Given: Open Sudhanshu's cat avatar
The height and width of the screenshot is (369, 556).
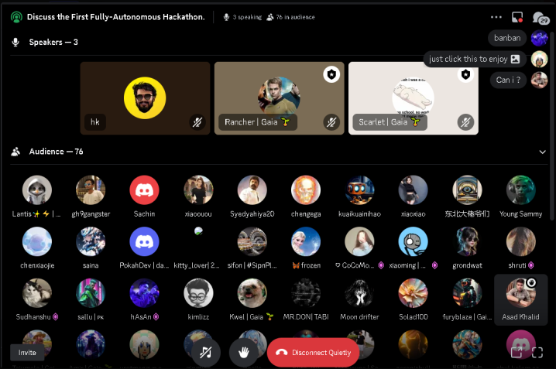Looking at the screenshot, I should click(x=37, y=293).
